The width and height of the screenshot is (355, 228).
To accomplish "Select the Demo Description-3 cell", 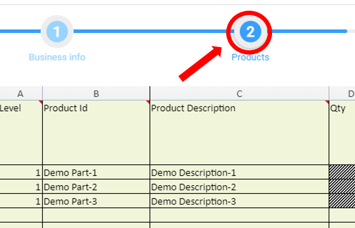I will pyautogui.click(x=240, y=201).
